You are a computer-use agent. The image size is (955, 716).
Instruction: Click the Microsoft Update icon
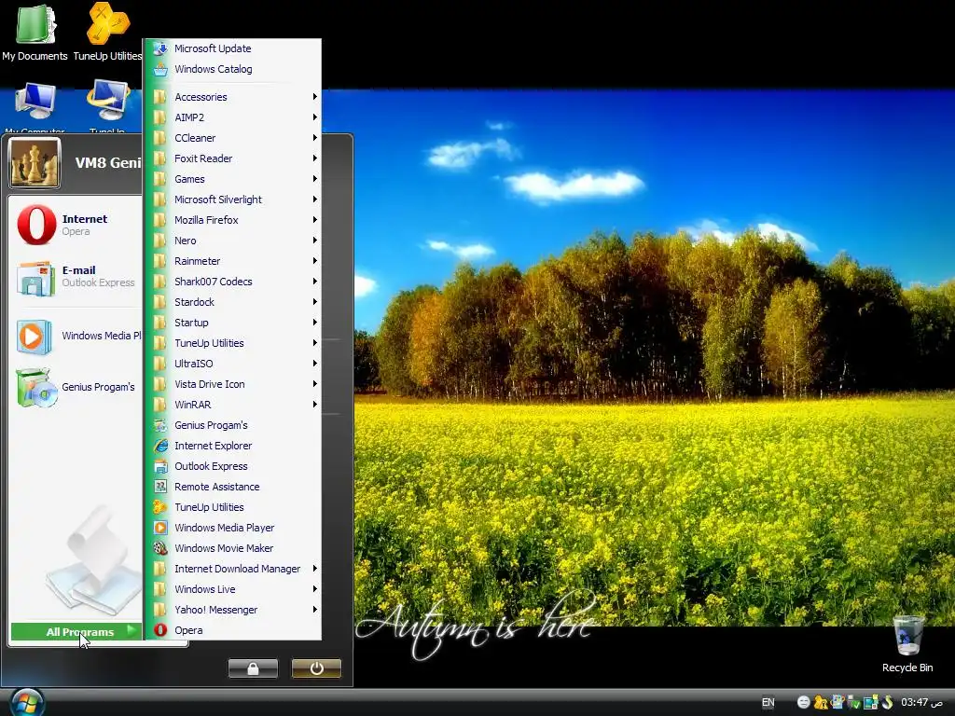pyautogui.click(x=160, y=48)
